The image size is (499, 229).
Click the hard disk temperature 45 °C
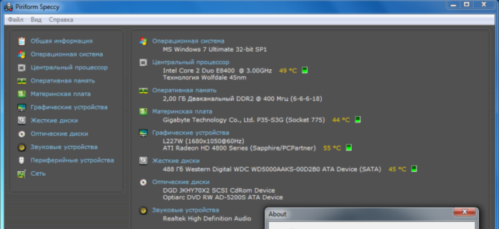pos(397,169)
